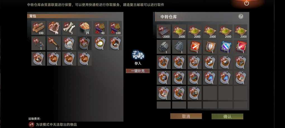
Task: Select the bones item with quantity 5
Action: [69, 28]
